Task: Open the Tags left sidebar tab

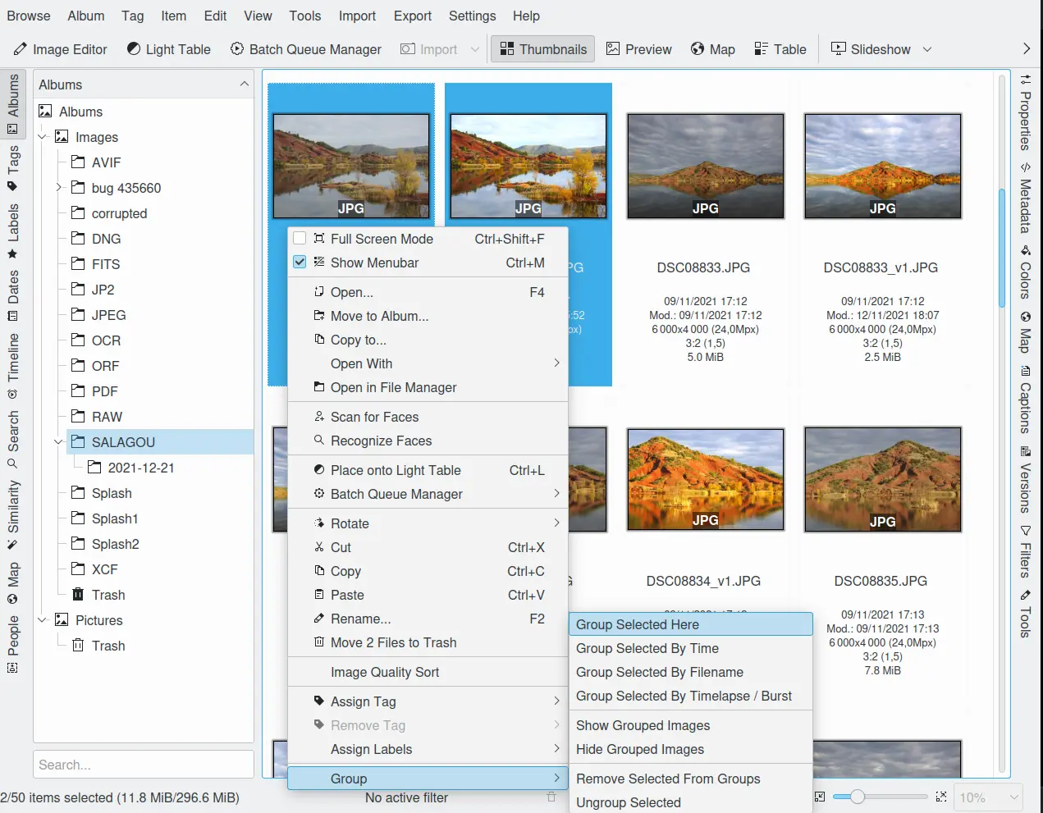Action: coord(13,167)
